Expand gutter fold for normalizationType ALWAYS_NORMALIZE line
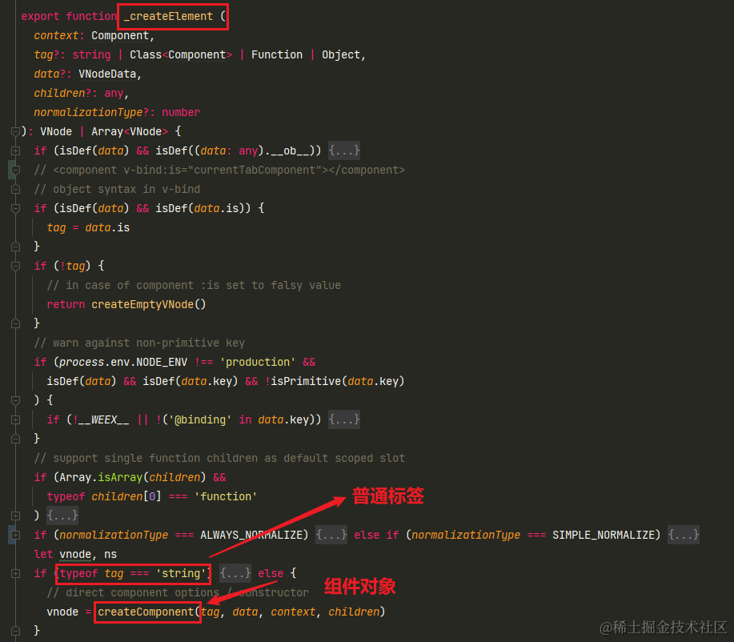Image resolution: width=734 pixels, height=642 pixels. 15,535
